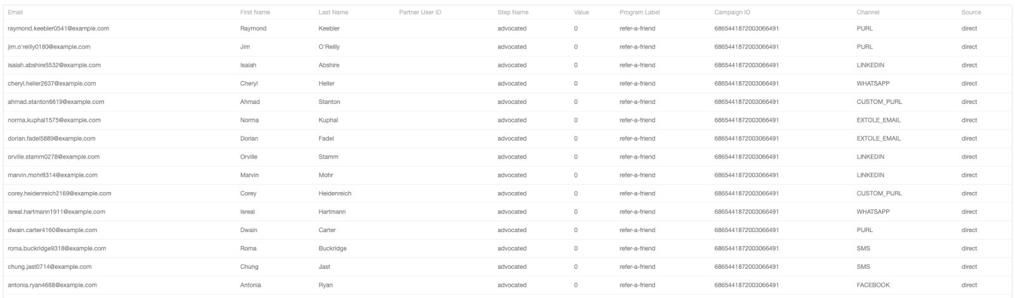The height and width of the screenshot is (298, 1015).
Task: Click the Value column header
Action: tap(581, 13)
